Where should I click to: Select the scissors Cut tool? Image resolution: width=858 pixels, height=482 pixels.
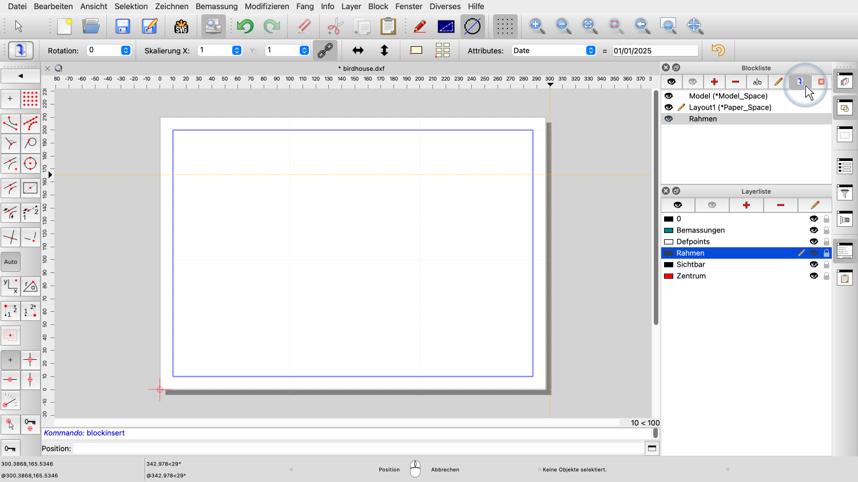pyautogui.click(x=335, y=26)
